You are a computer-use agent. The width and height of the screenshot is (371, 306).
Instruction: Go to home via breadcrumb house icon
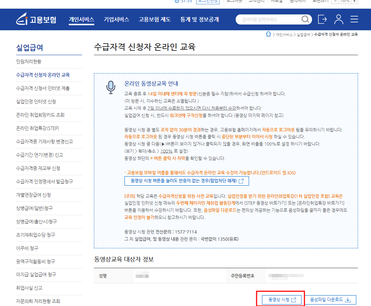268,34
